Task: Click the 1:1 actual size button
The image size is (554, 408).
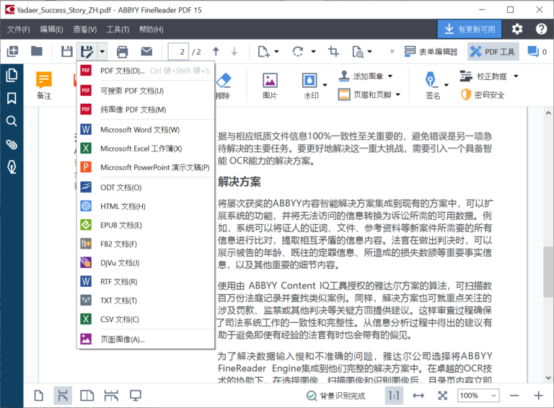Action: coord(394,395)
